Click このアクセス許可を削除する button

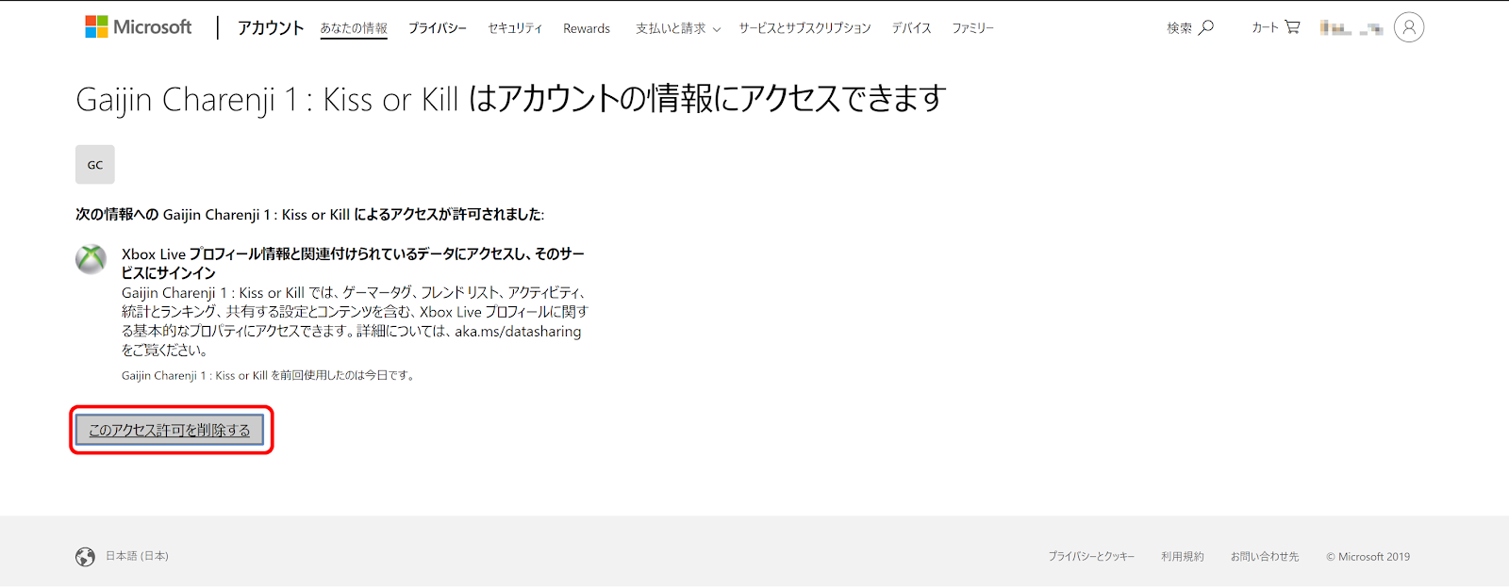[170, 430]
